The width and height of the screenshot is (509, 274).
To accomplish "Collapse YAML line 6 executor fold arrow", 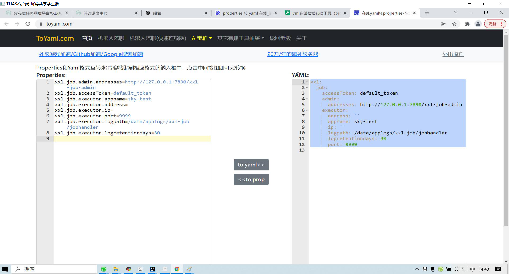I will (x=307, y=110).
